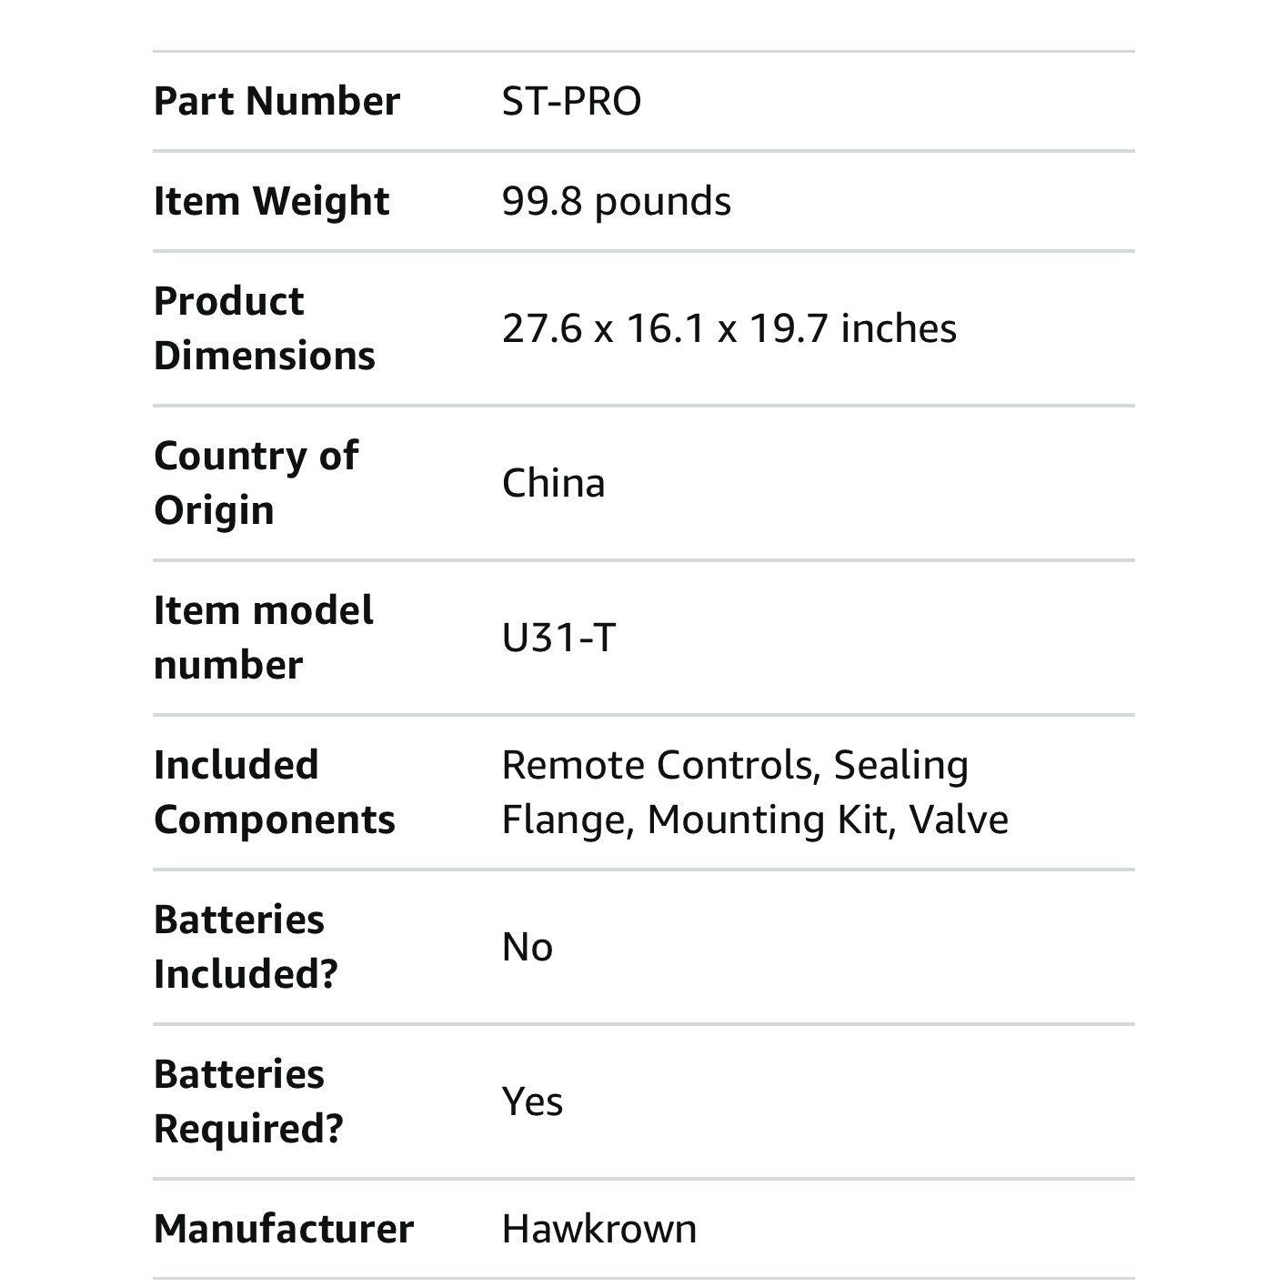Select the China value
Viewport: 1287px width, 1287px height.
click(553, 483)
